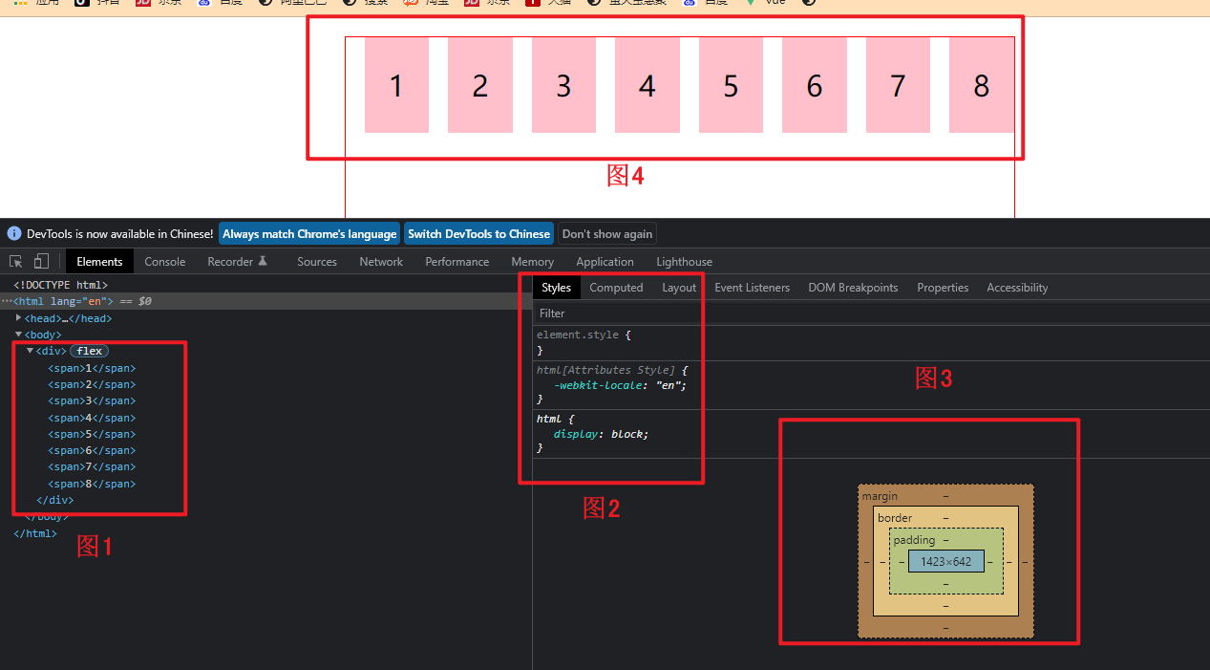This screenshot has height=670, width=1210.
Task: Click the element.style rule selector
Action: (578, 335)
